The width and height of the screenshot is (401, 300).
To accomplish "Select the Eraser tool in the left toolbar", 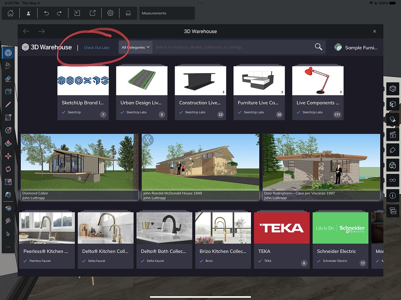I will tap(8, 78).
